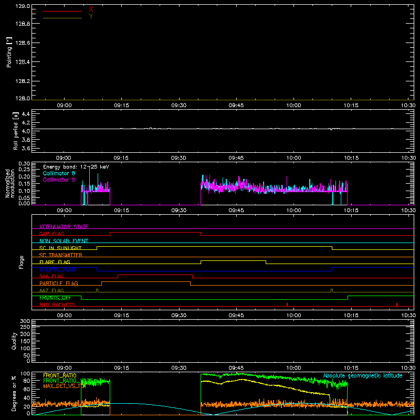Click the 'Degrees or %' axis title
The width and height of the screenshot is (420, 420).
tap(14, 393)
